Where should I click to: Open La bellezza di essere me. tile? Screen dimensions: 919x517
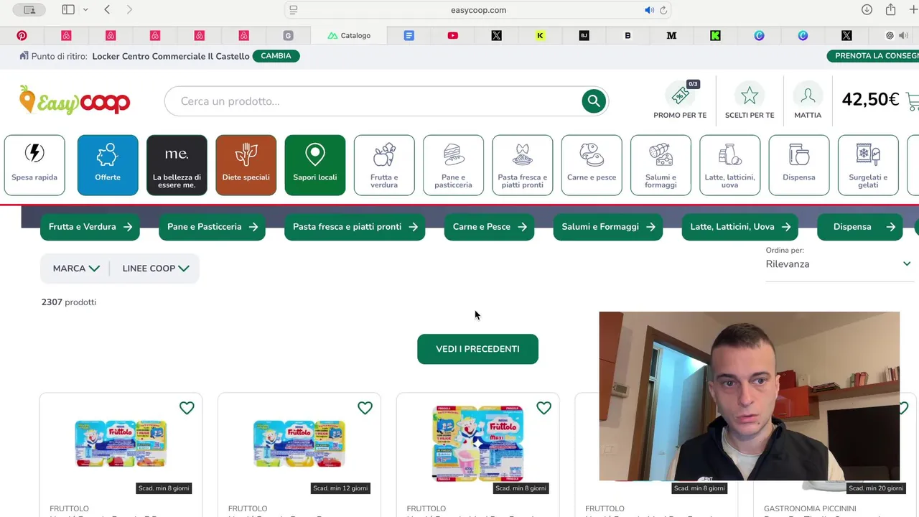pyautogui.click(x=177, y=165)
